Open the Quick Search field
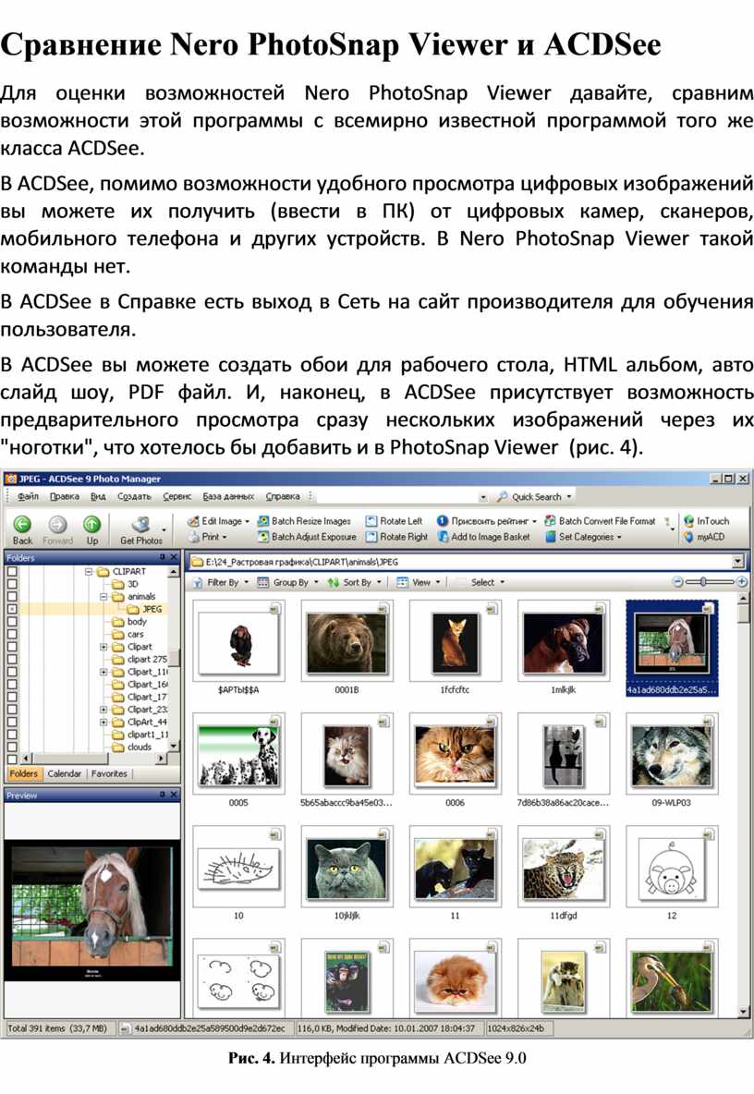 coord(535,496)
